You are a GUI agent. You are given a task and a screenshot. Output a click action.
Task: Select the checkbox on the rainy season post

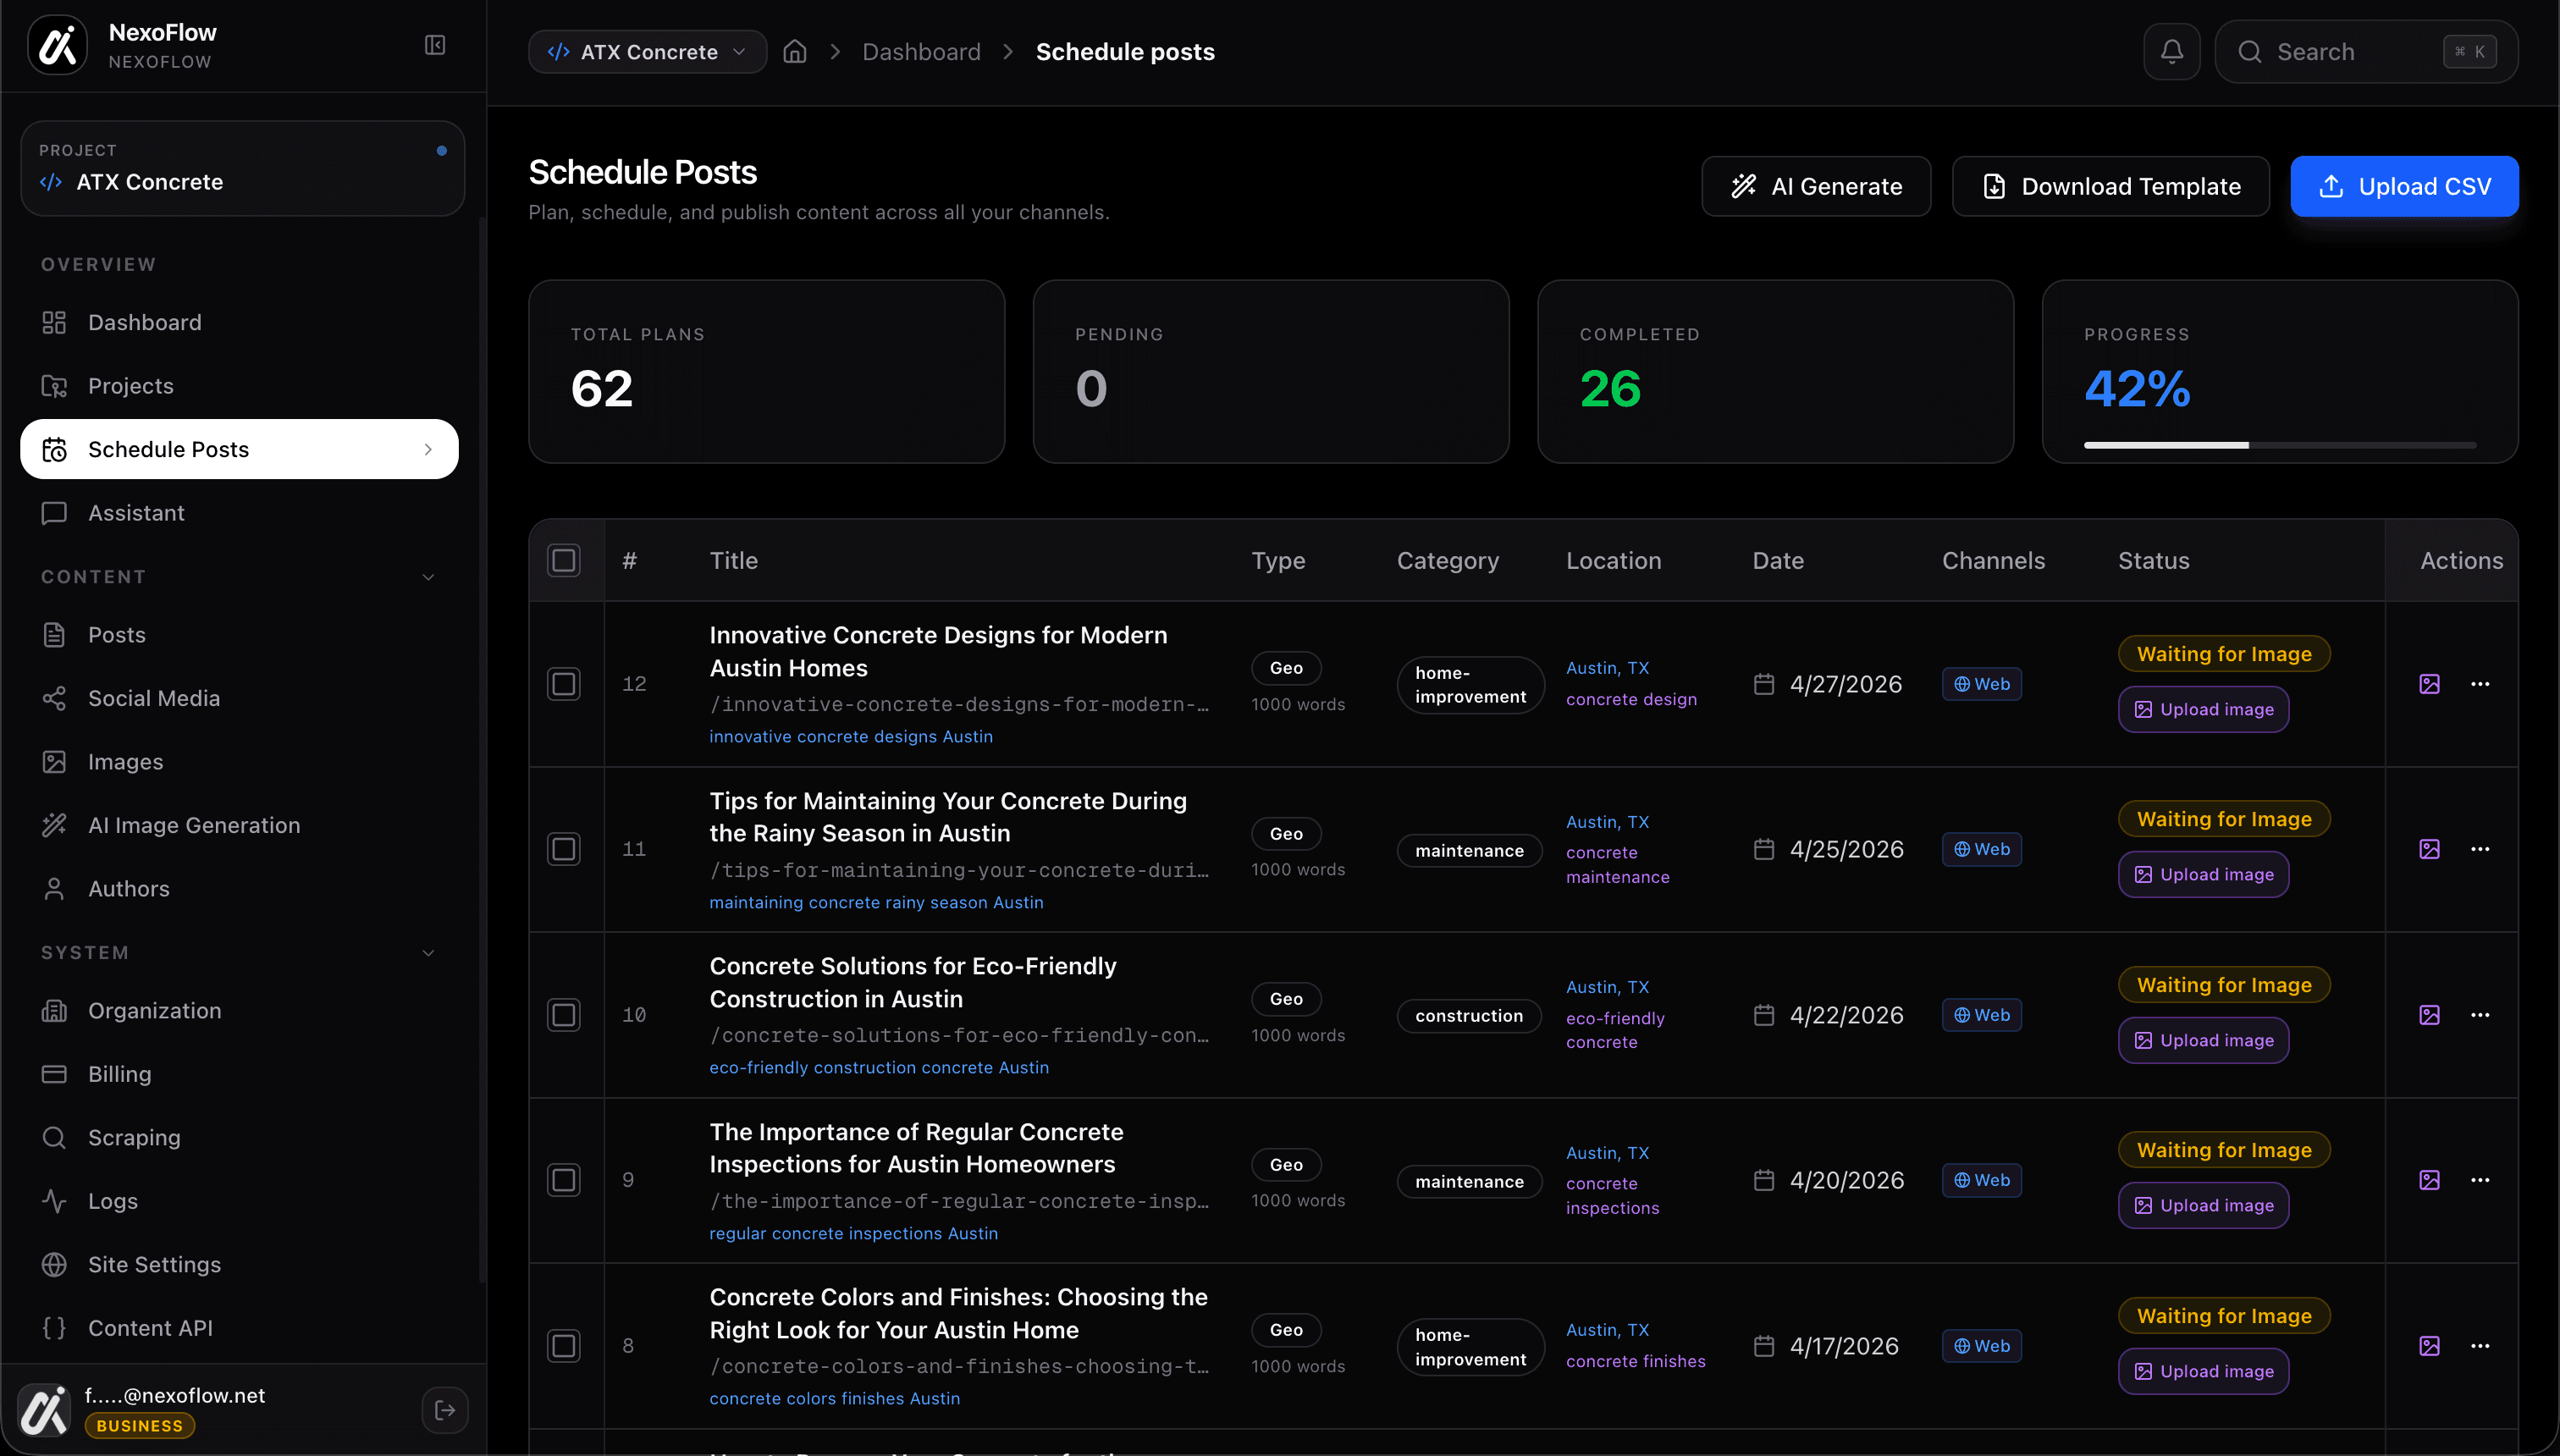pyautogui.click(x=564, y=848)
